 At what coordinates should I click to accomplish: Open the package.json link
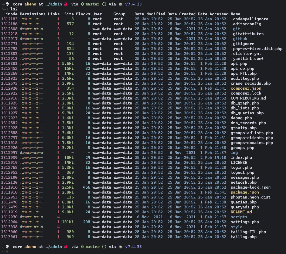[245, 192]
